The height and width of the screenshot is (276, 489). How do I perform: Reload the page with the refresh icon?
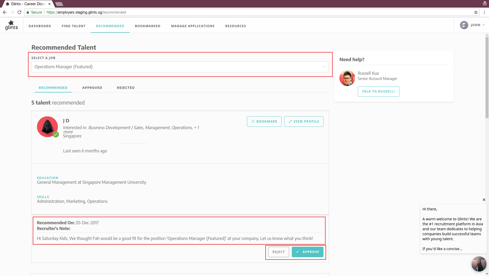click(19, 12)
